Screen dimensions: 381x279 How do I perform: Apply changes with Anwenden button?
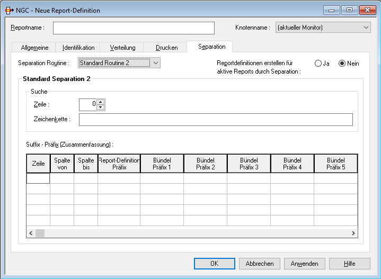point(305,264)
